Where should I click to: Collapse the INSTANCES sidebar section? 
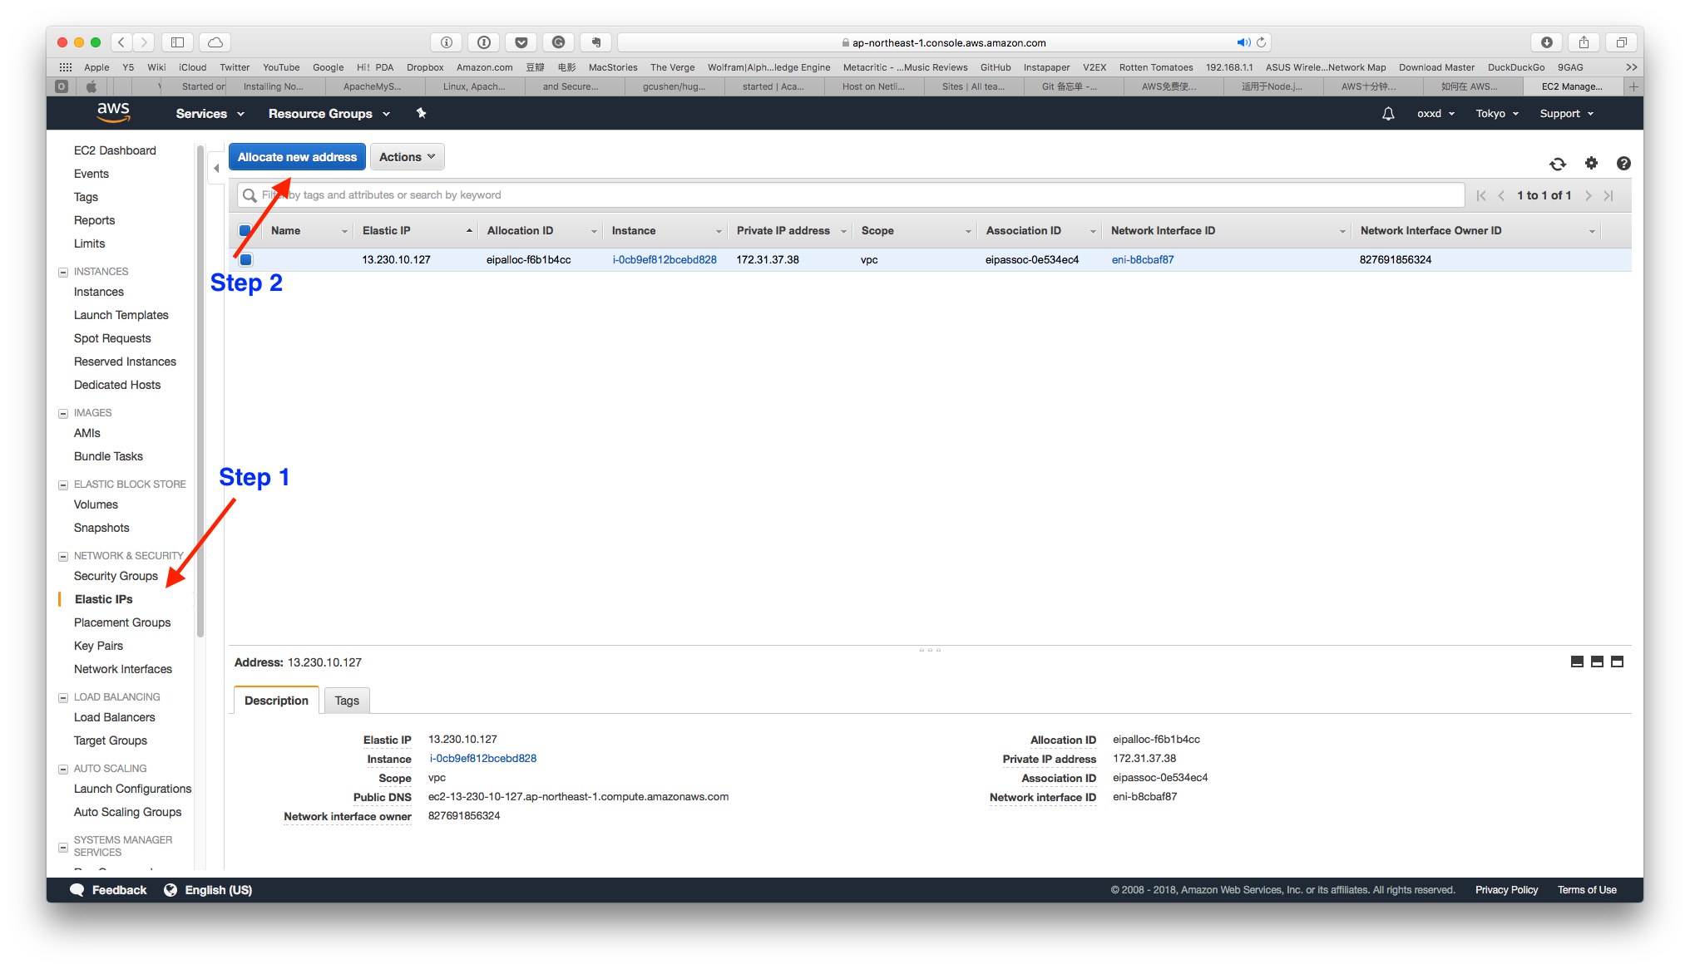(x=62, y=273)
